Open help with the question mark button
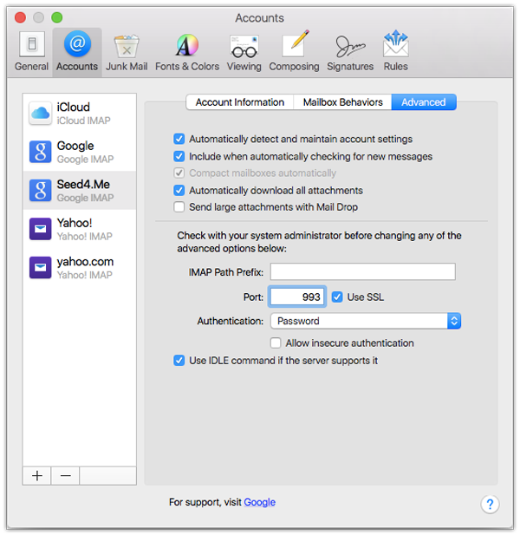 [490, 504]
